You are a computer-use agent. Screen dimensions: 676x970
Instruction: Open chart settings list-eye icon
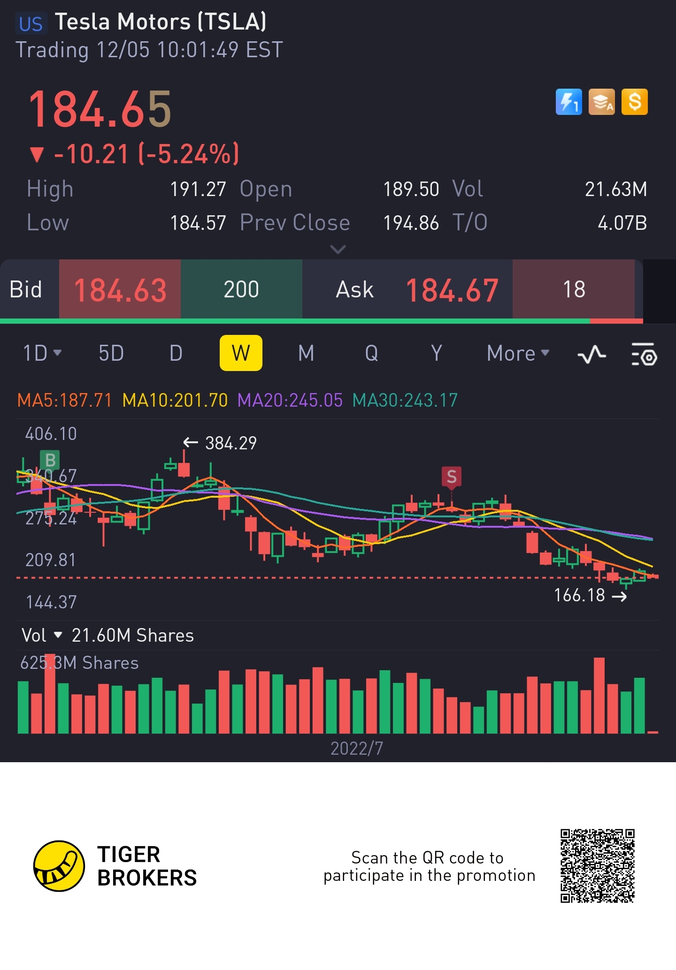[x=644, y=354]
